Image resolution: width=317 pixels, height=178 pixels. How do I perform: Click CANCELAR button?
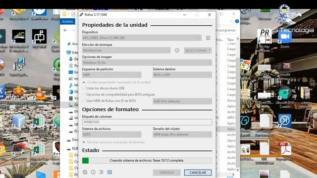198,173
